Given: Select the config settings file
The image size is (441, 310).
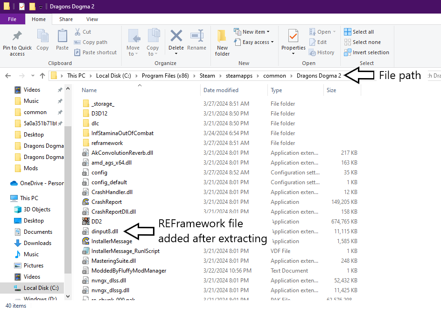Looking at the screenshot, I should (99, 173).
